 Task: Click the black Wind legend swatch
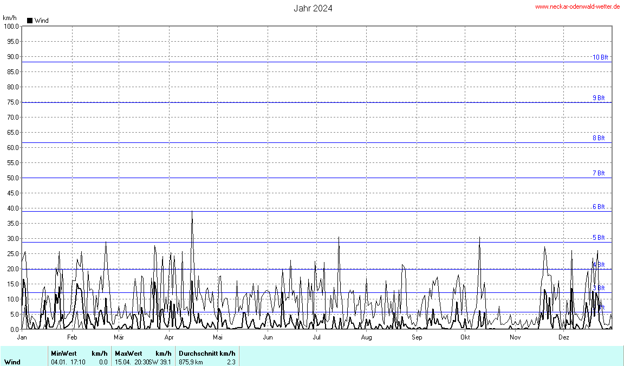click(30, 21)
